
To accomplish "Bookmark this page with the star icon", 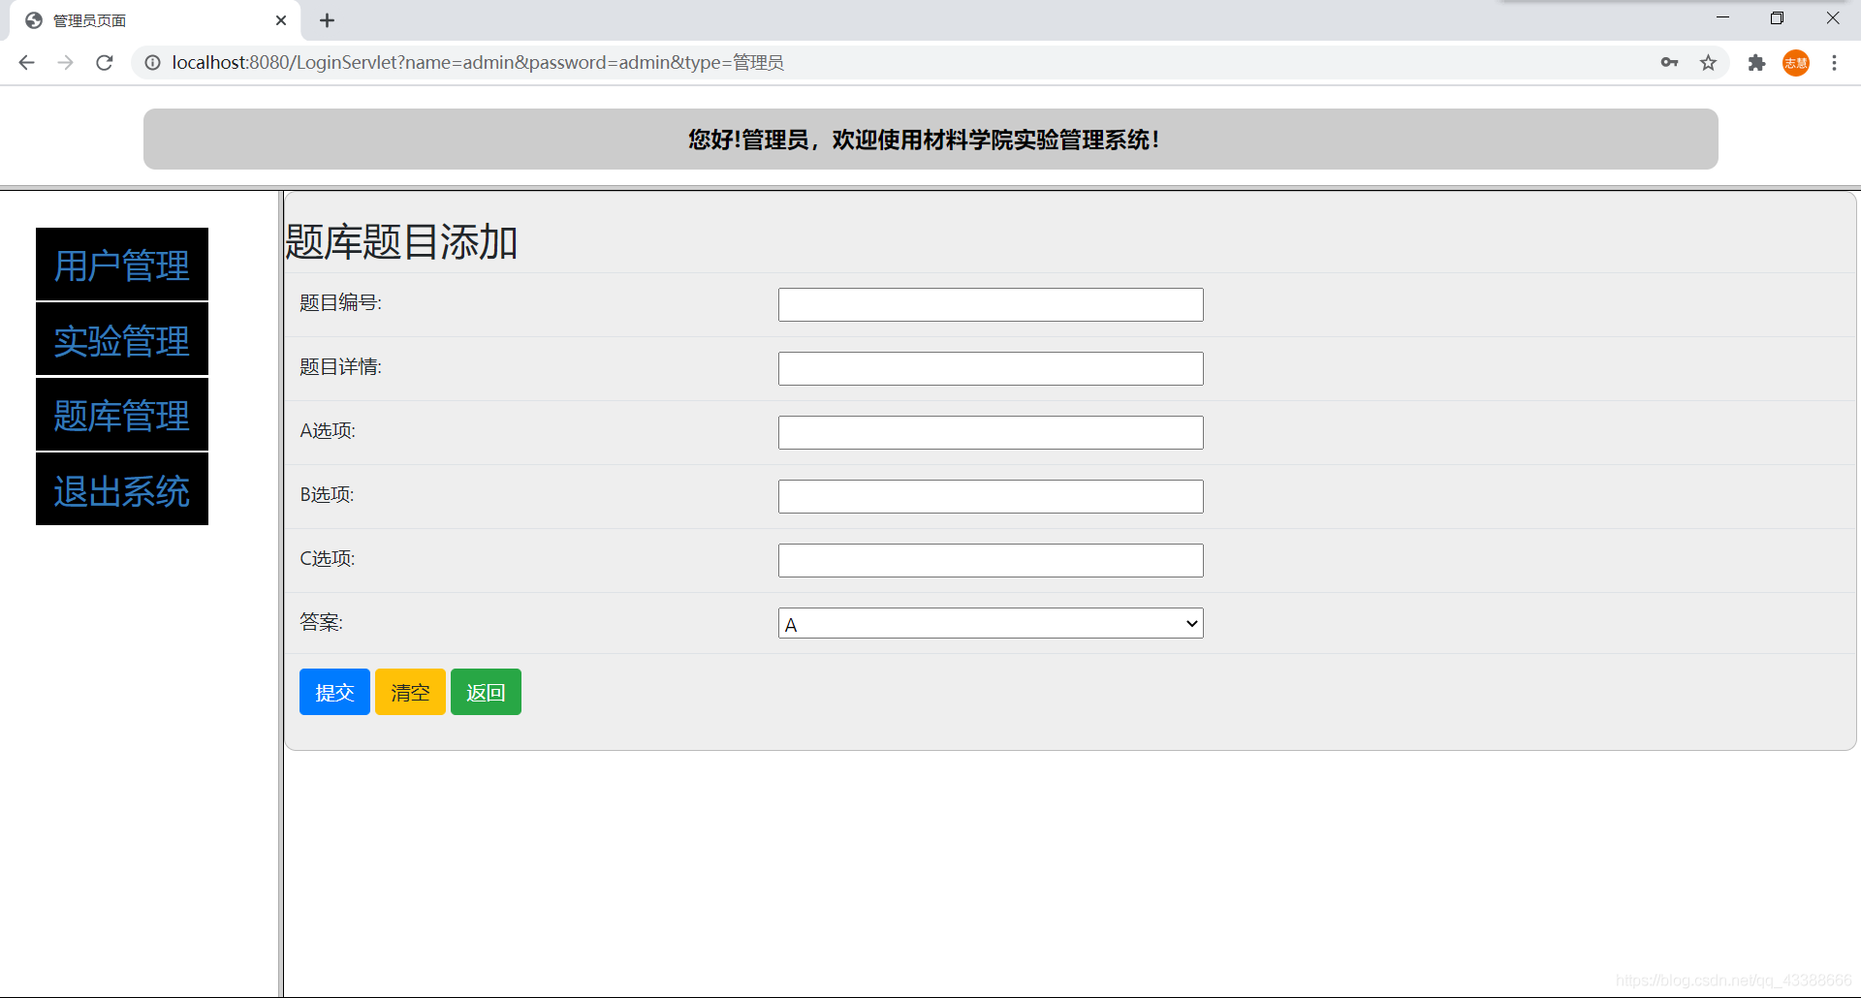I will (1708, 63).
